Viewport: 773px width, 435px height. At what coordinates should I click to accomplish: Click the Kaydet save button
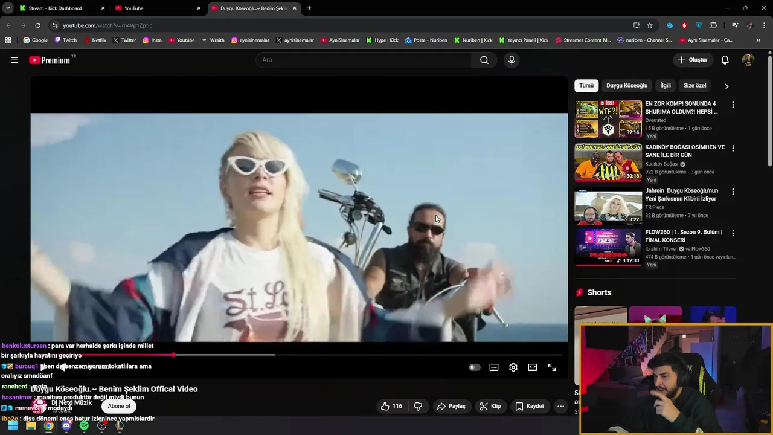(x=530, y=406)
